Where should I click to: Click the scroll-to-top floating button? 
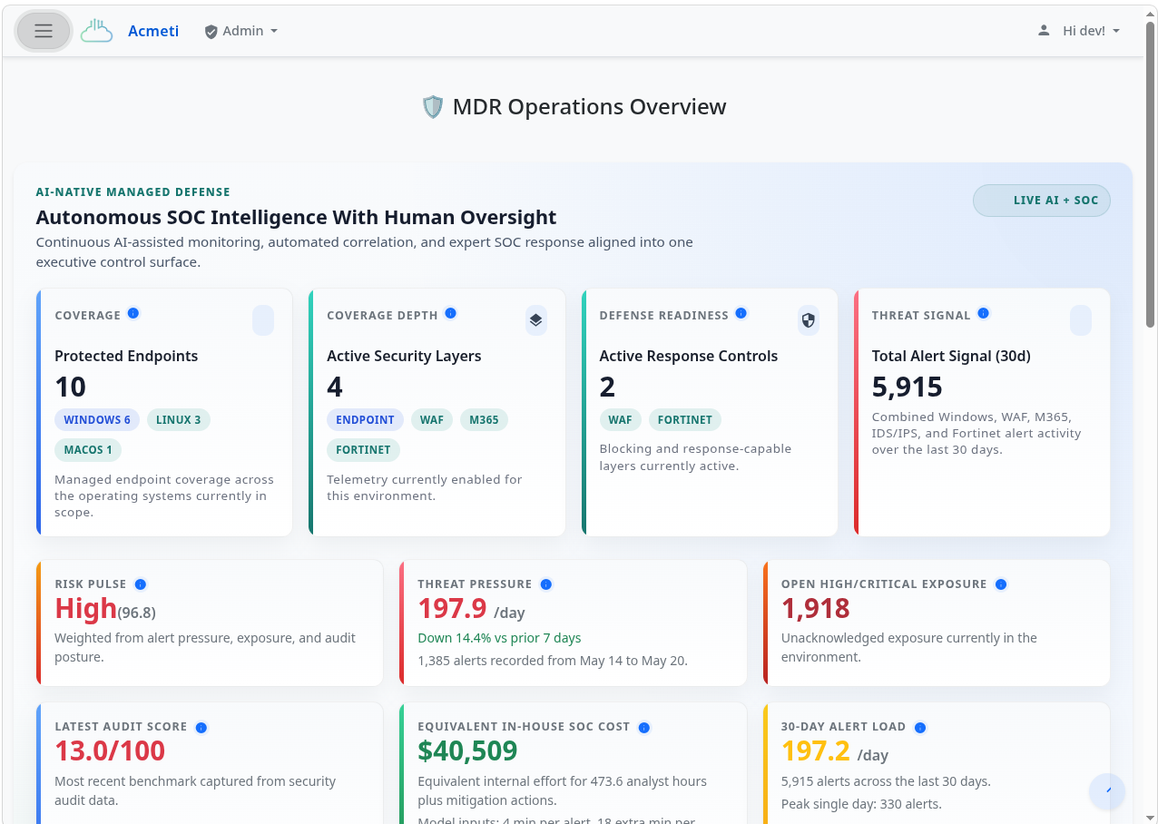pos(1107,791)
